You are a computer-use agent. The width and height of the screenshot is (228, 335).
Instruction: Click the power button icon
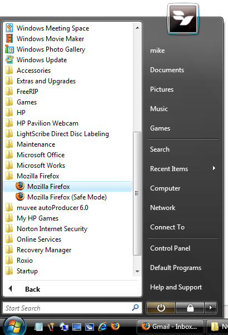(x=161, y=308)
